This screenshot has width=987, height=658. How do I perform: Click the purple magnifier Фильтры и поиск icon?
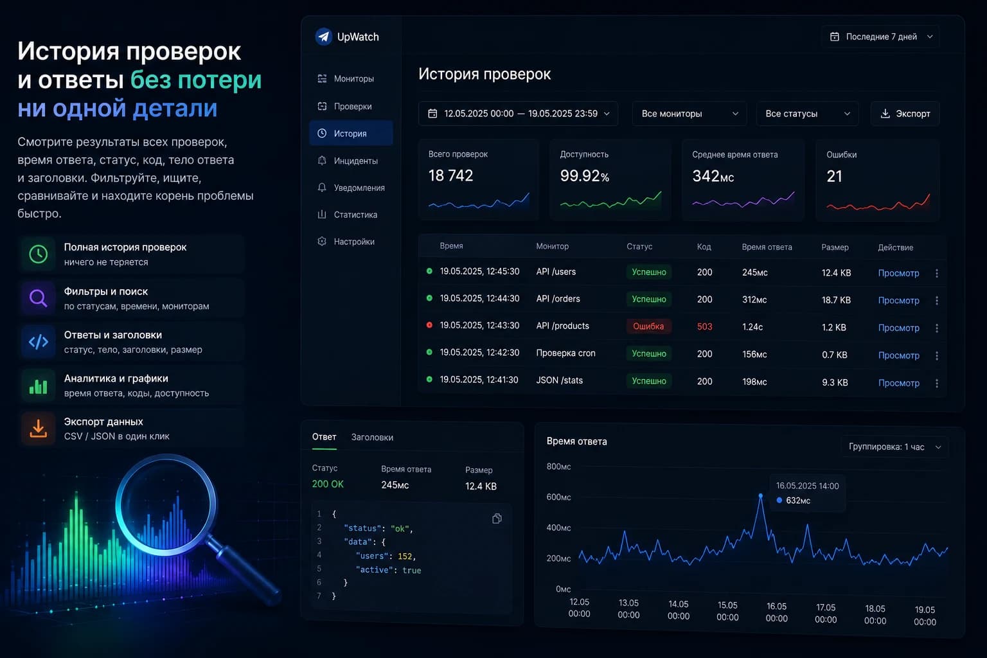coord(39,298)
